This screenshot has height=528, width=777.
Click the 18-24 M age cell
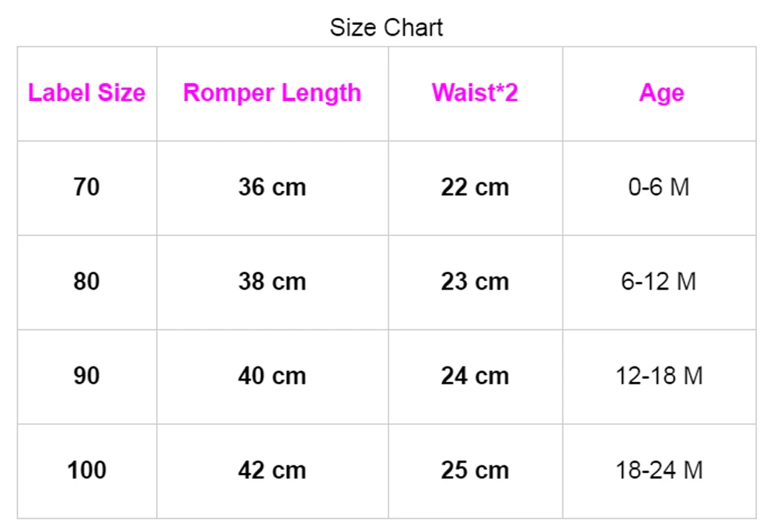[659, 470]
